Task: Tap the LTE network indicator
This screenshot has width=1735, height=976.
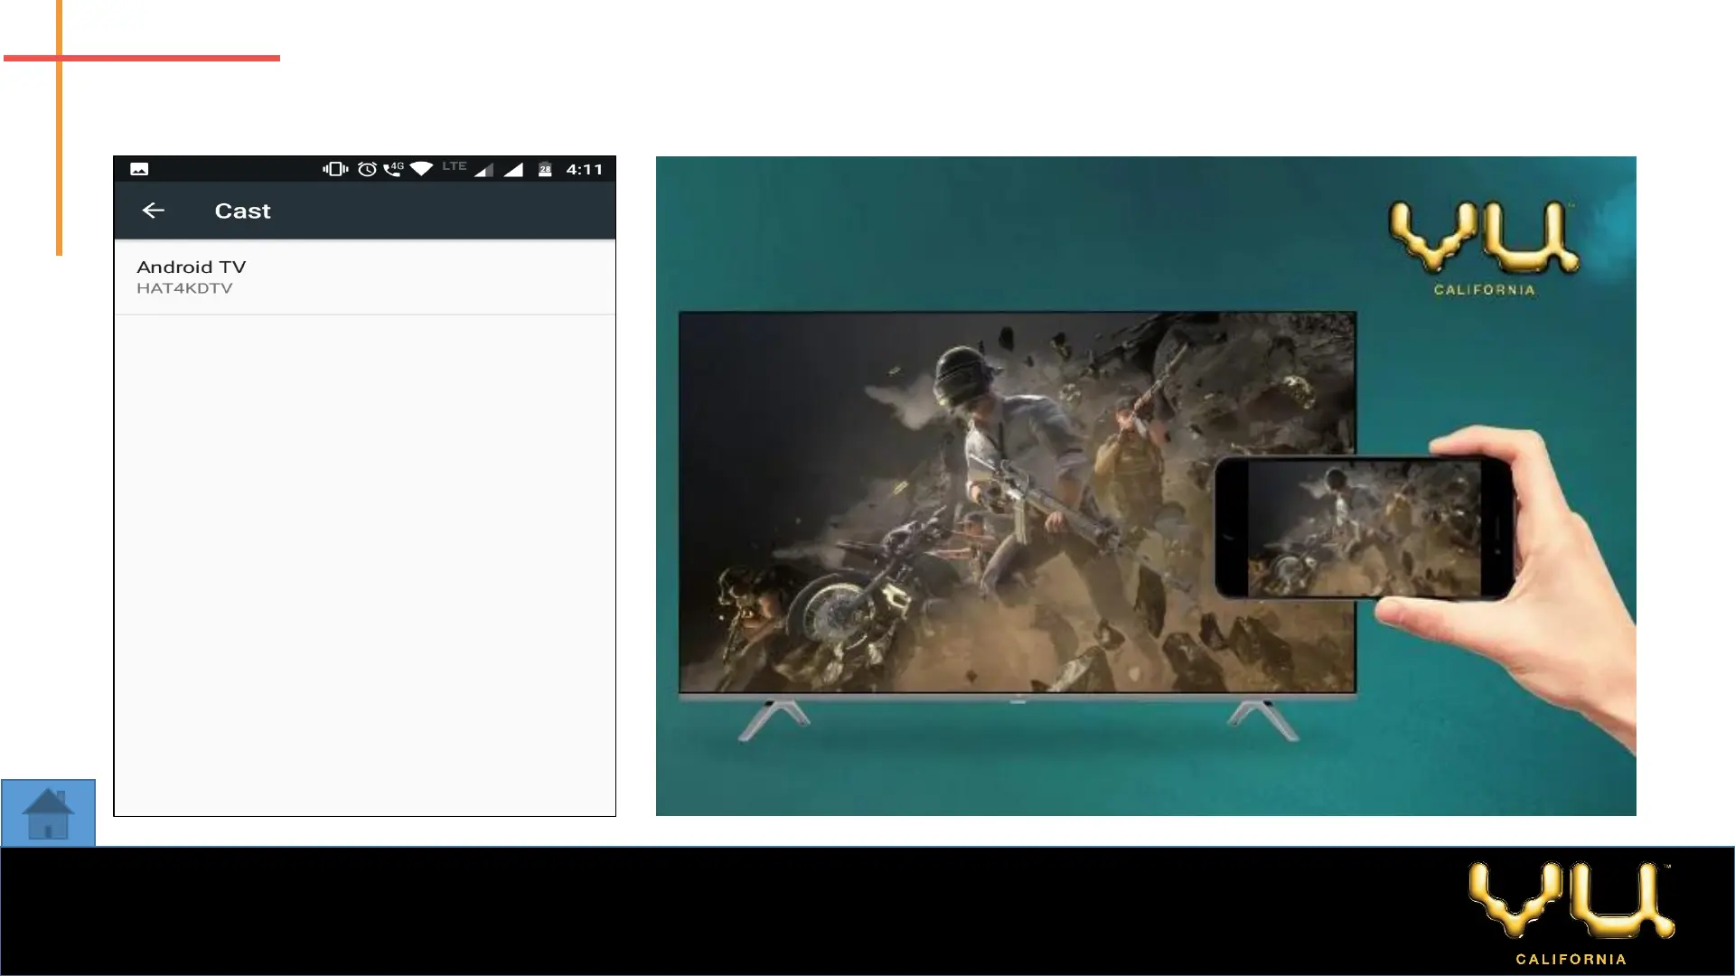Action: click(x=454, y=166)
